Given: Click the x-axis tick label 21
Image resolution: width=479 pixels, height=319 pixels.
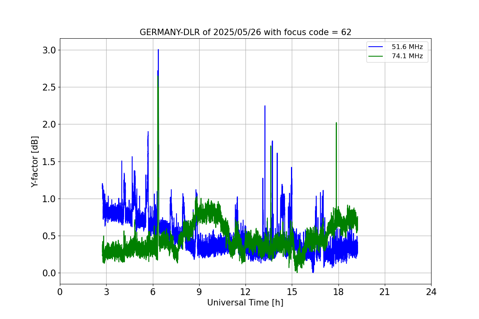Looking at the screenshot, I should tap(385, 292).
